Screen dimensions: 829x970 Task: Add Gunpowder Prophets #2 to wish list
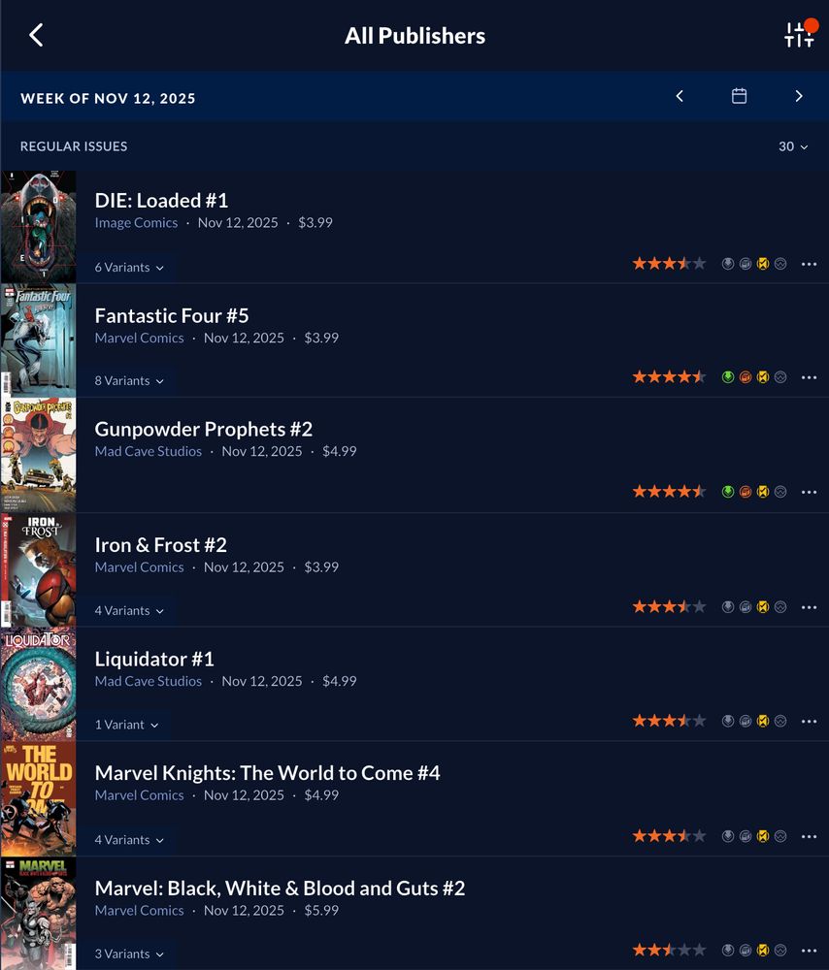pyautogui.click(x=780, y=492)
